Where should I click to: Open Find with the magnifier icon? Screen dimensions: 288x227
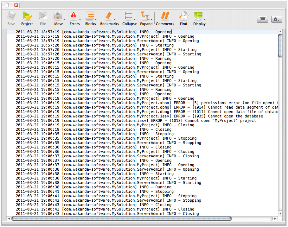point(183,16)
